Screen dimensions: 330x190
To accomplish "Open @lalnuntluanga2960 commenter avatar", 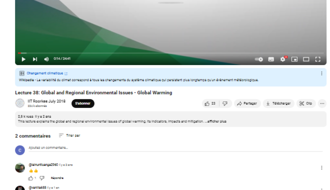I will pyautogui.click(x=20, y=167).
